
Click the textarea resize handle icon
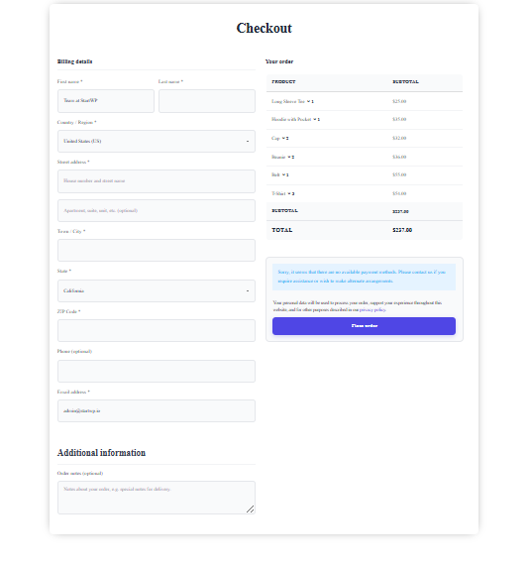[250, 510]
